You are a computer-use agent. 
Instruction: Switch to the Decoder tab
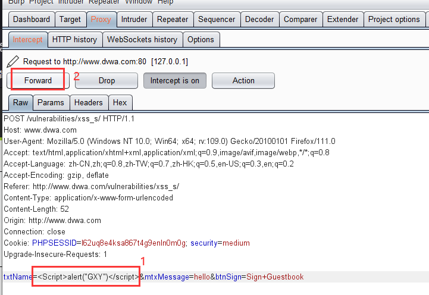(259, 20)
